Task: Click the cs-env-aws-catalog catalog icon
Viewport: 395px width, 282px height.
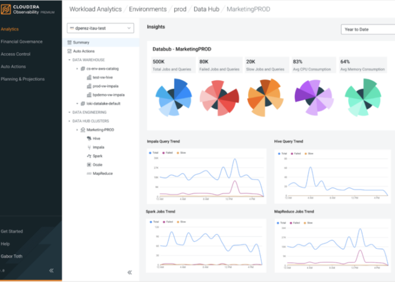Action: pos(82,68)
